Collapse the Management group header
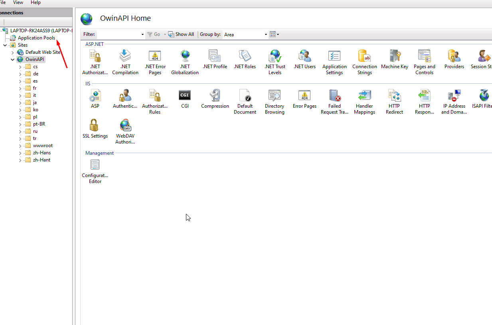This screenshot has width=492, height=325. point(100,153)
